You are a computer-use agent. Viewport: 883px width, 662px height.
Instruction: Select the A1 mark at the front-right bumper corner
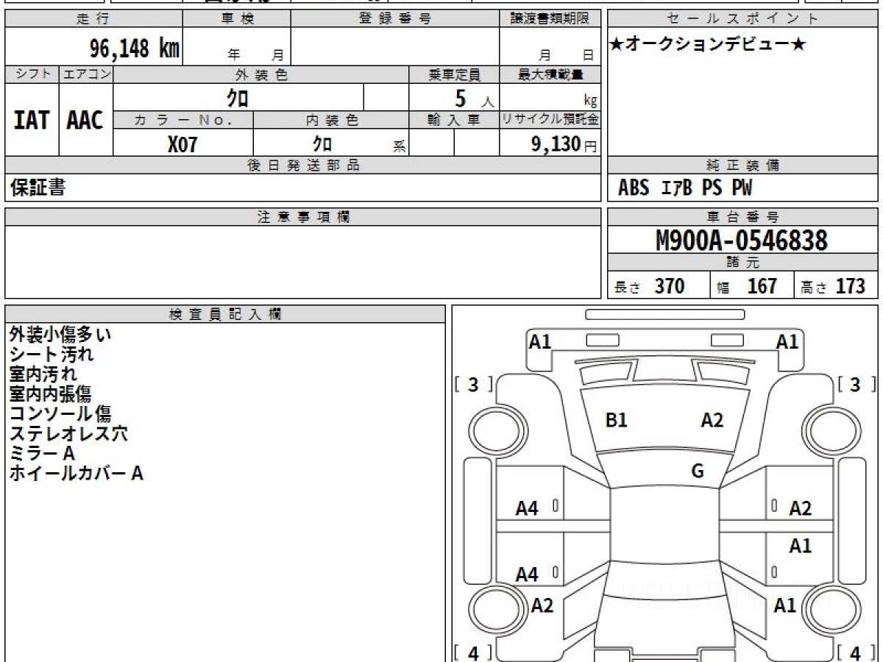coord(787,341)
